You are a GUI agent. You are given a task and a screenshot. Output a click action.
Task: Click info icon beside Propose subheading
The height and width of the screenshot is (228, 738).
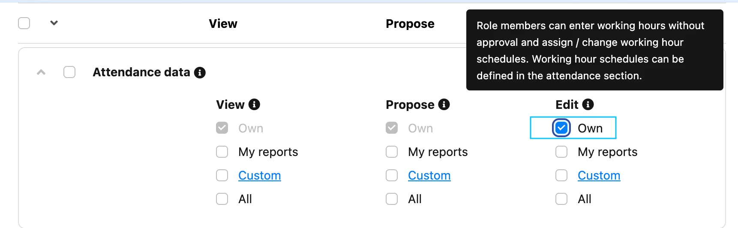click(x=444, y=105)
